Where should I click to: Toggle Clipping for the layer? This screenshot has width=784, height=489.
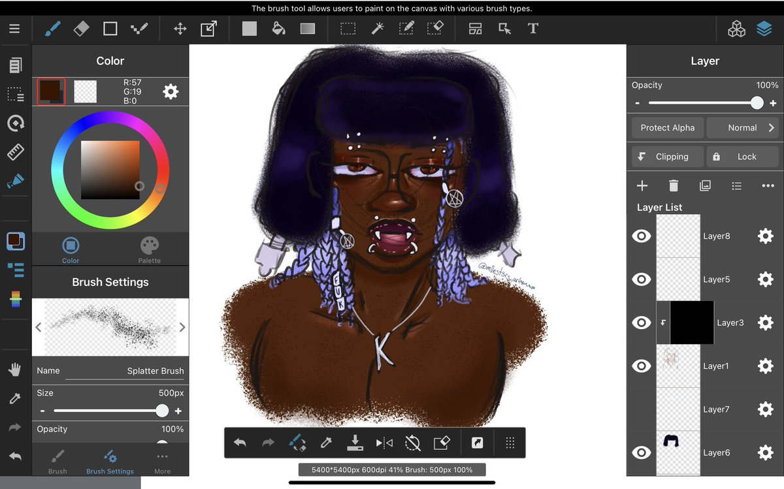tap(668, 157)
